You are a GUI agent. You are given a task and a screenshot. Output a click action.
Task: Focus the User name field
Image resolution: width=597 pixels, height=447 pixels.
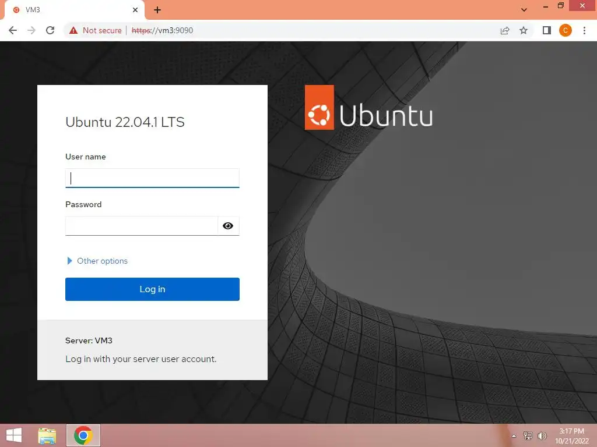[152, 178]
